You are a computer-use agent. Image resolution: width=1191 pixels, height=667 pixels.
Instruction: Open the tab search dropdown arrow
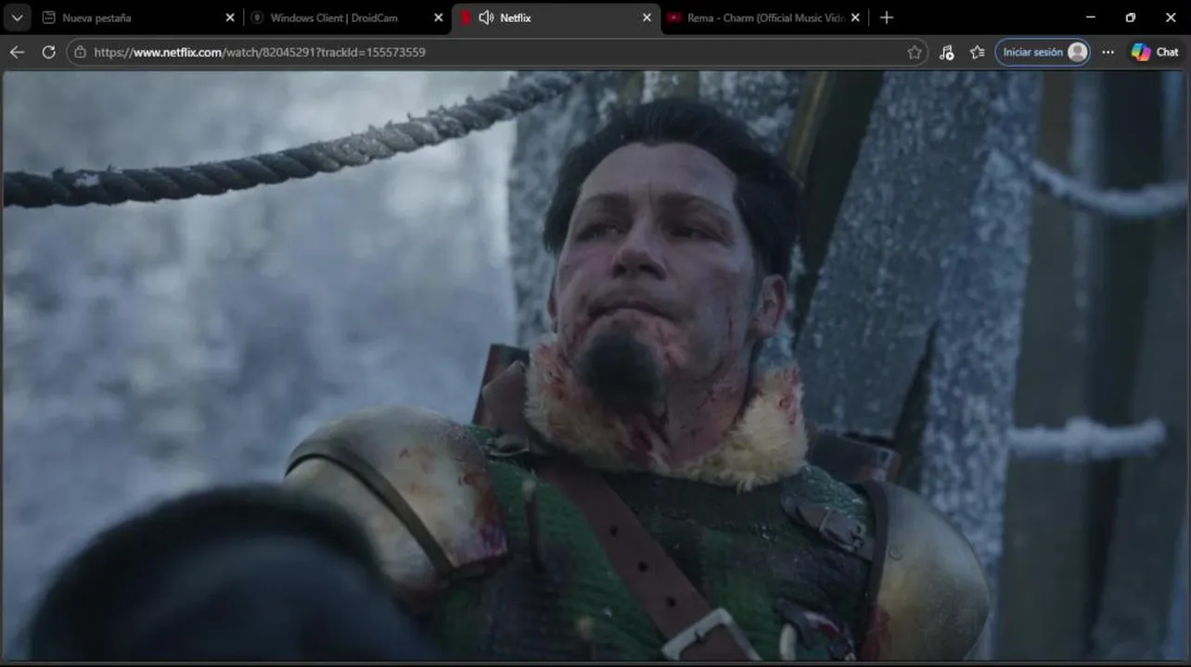point(17,18)
